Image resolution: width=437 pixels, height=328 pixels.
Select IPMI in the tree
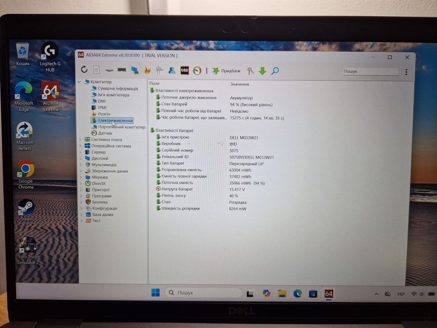(x=99, y=107)
